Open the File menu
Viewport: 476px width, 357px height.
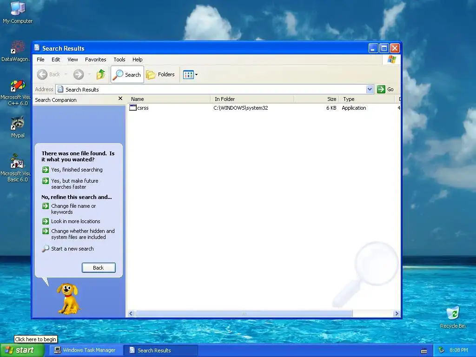coord(40,59)
